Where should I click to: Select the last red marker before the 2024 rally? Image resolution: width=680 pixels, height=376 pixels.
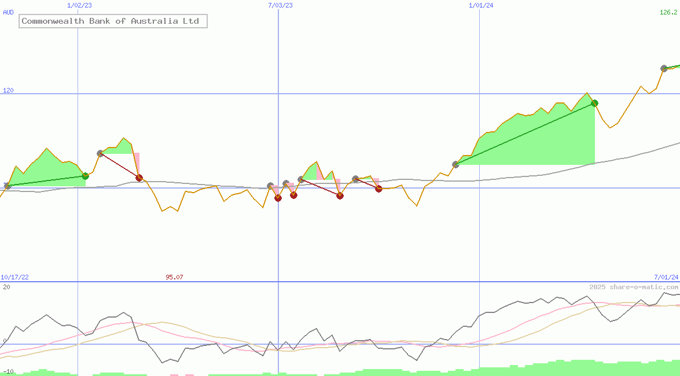tap(378, 189)
